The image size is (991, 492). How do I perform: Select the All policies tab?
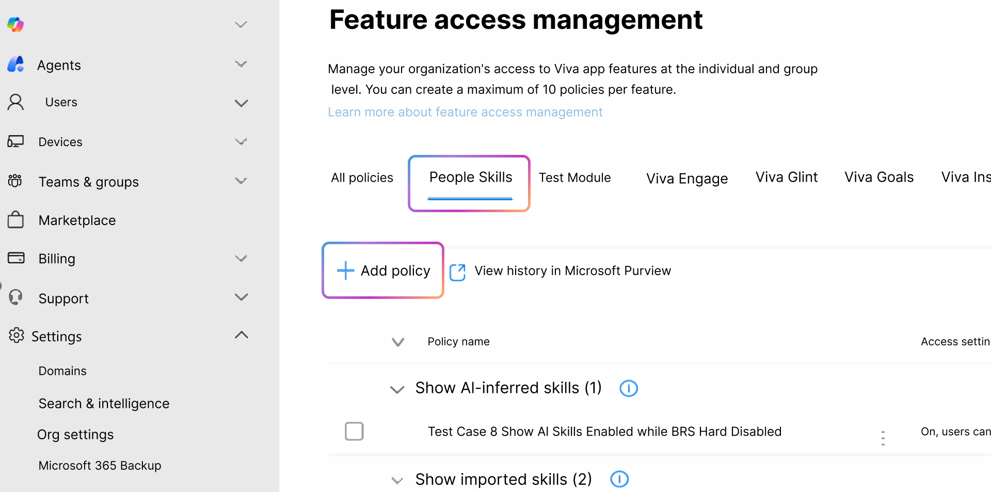[362, 178]
